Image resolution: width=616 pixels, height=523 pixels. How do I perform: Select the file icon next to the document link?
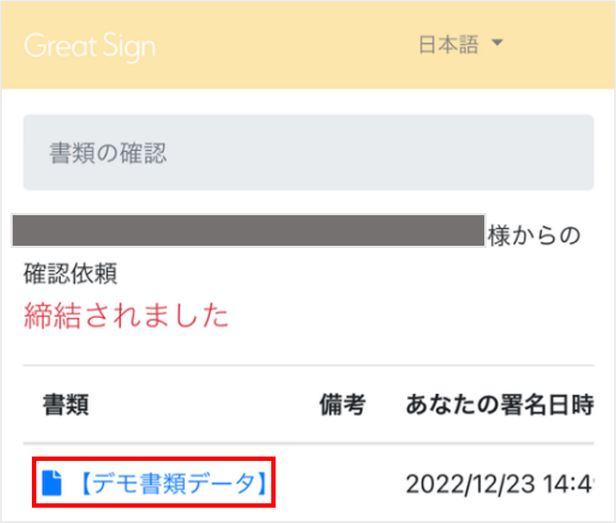pos(52,482)
